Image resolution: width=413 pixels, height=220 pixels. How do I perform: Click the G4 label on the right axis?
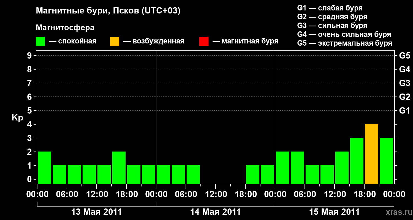[x=405, y=69]
